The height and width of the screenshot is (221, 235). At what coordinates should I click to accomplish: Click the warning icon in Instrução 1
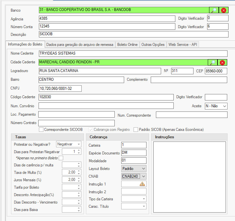pos(142,184)
